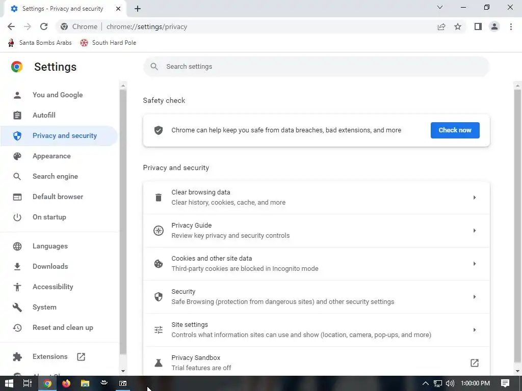Open Downloads settings
Viewport: 522px width, 391px height.
coord(59,266)
